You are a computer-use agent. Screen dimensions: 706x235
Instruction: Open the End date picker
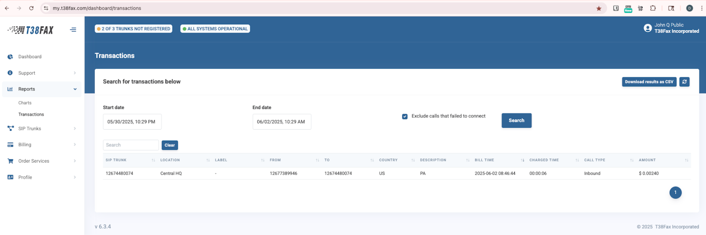coord(282,122)
